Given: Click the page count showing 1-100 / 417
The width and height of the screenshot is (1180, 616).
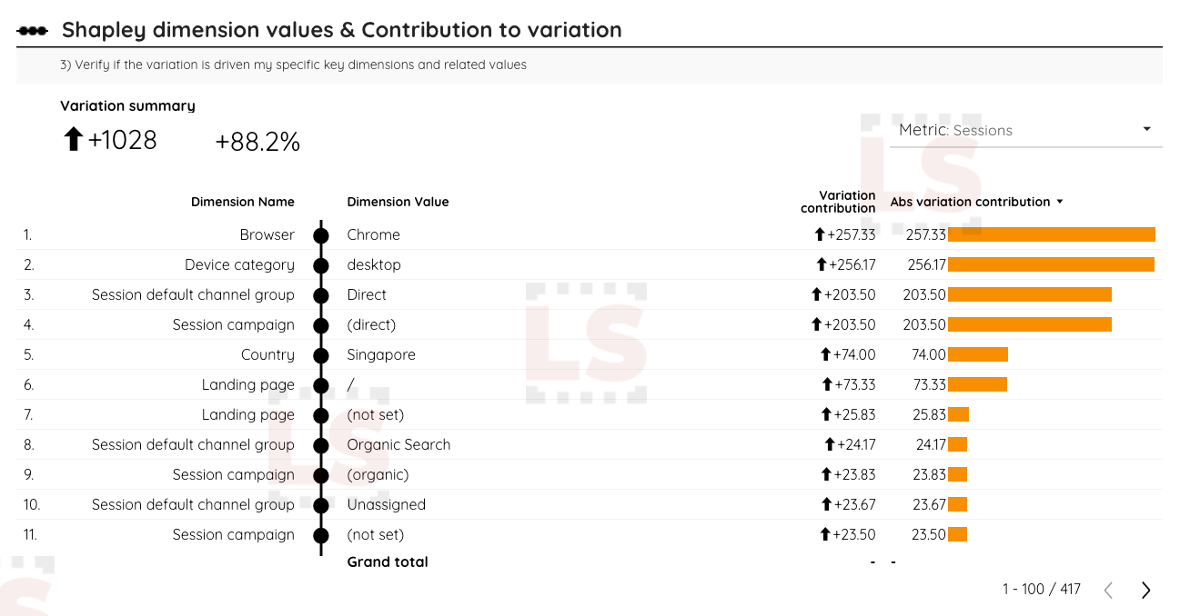Looking at the screenshot, I should point(1040,590).
